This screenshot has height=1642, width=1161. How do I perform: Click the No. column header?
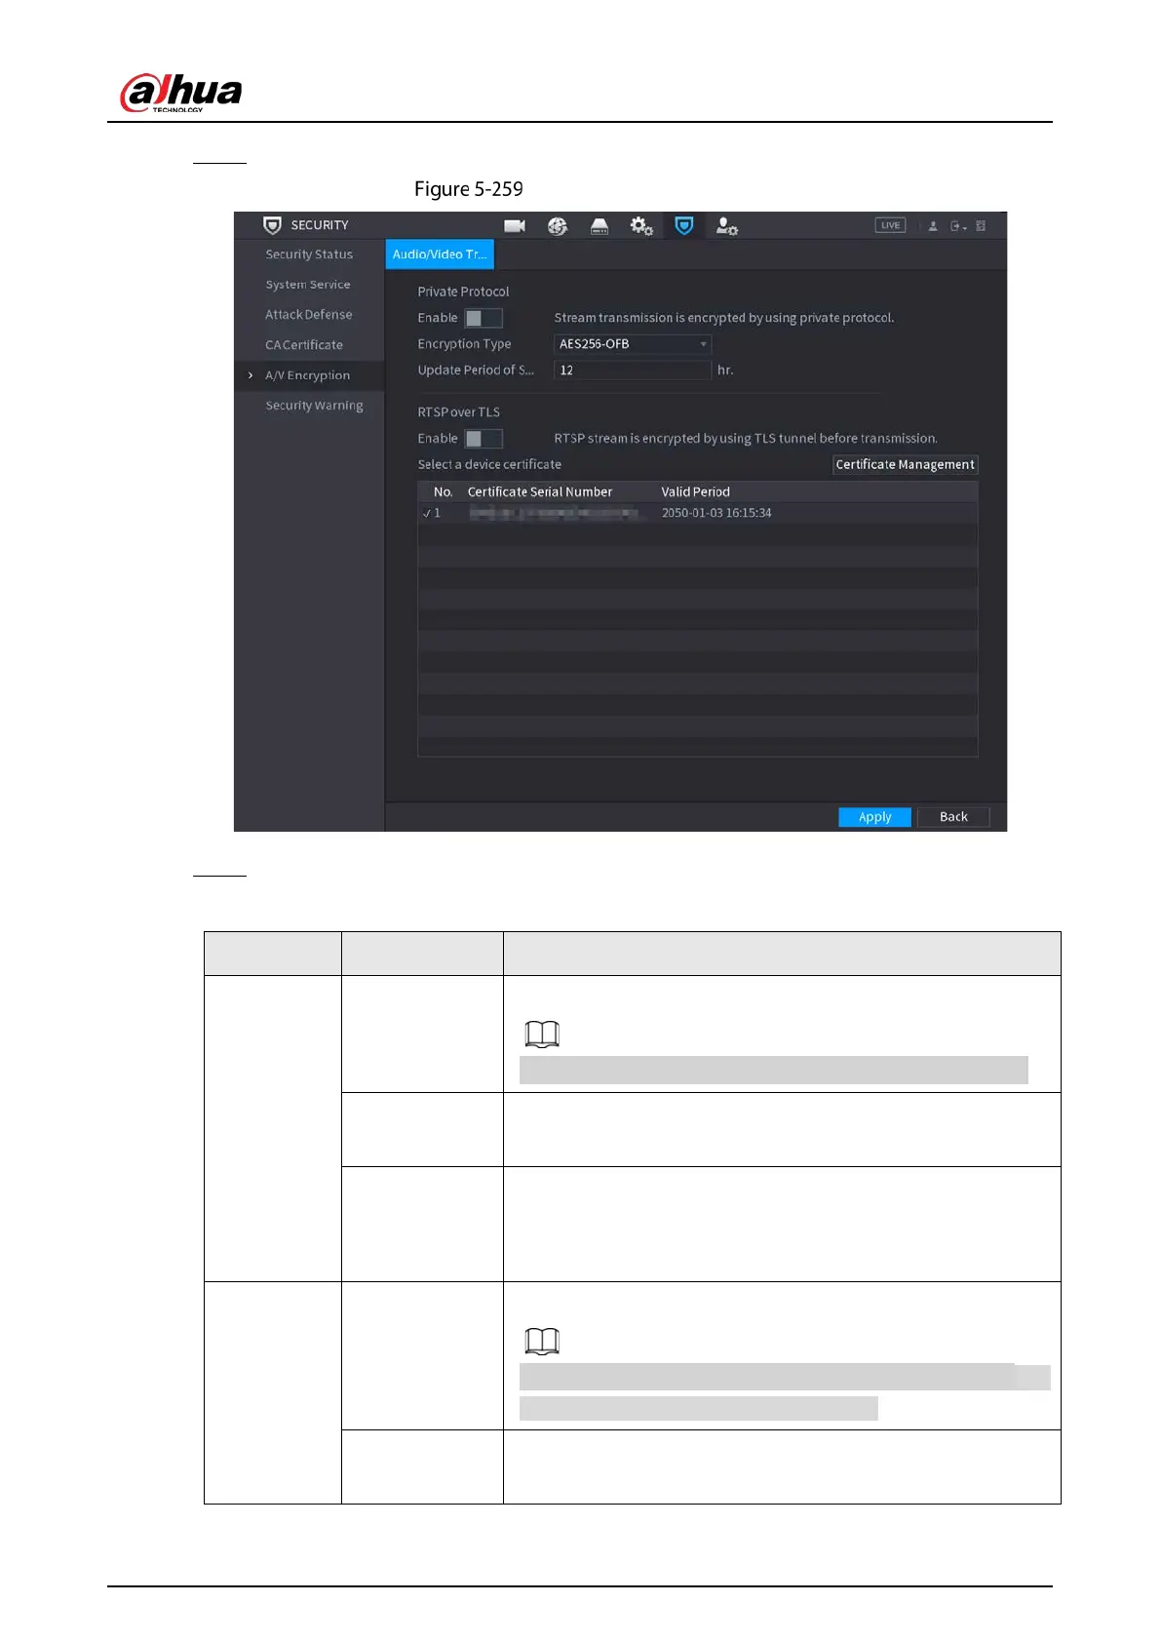click(443, 492)
